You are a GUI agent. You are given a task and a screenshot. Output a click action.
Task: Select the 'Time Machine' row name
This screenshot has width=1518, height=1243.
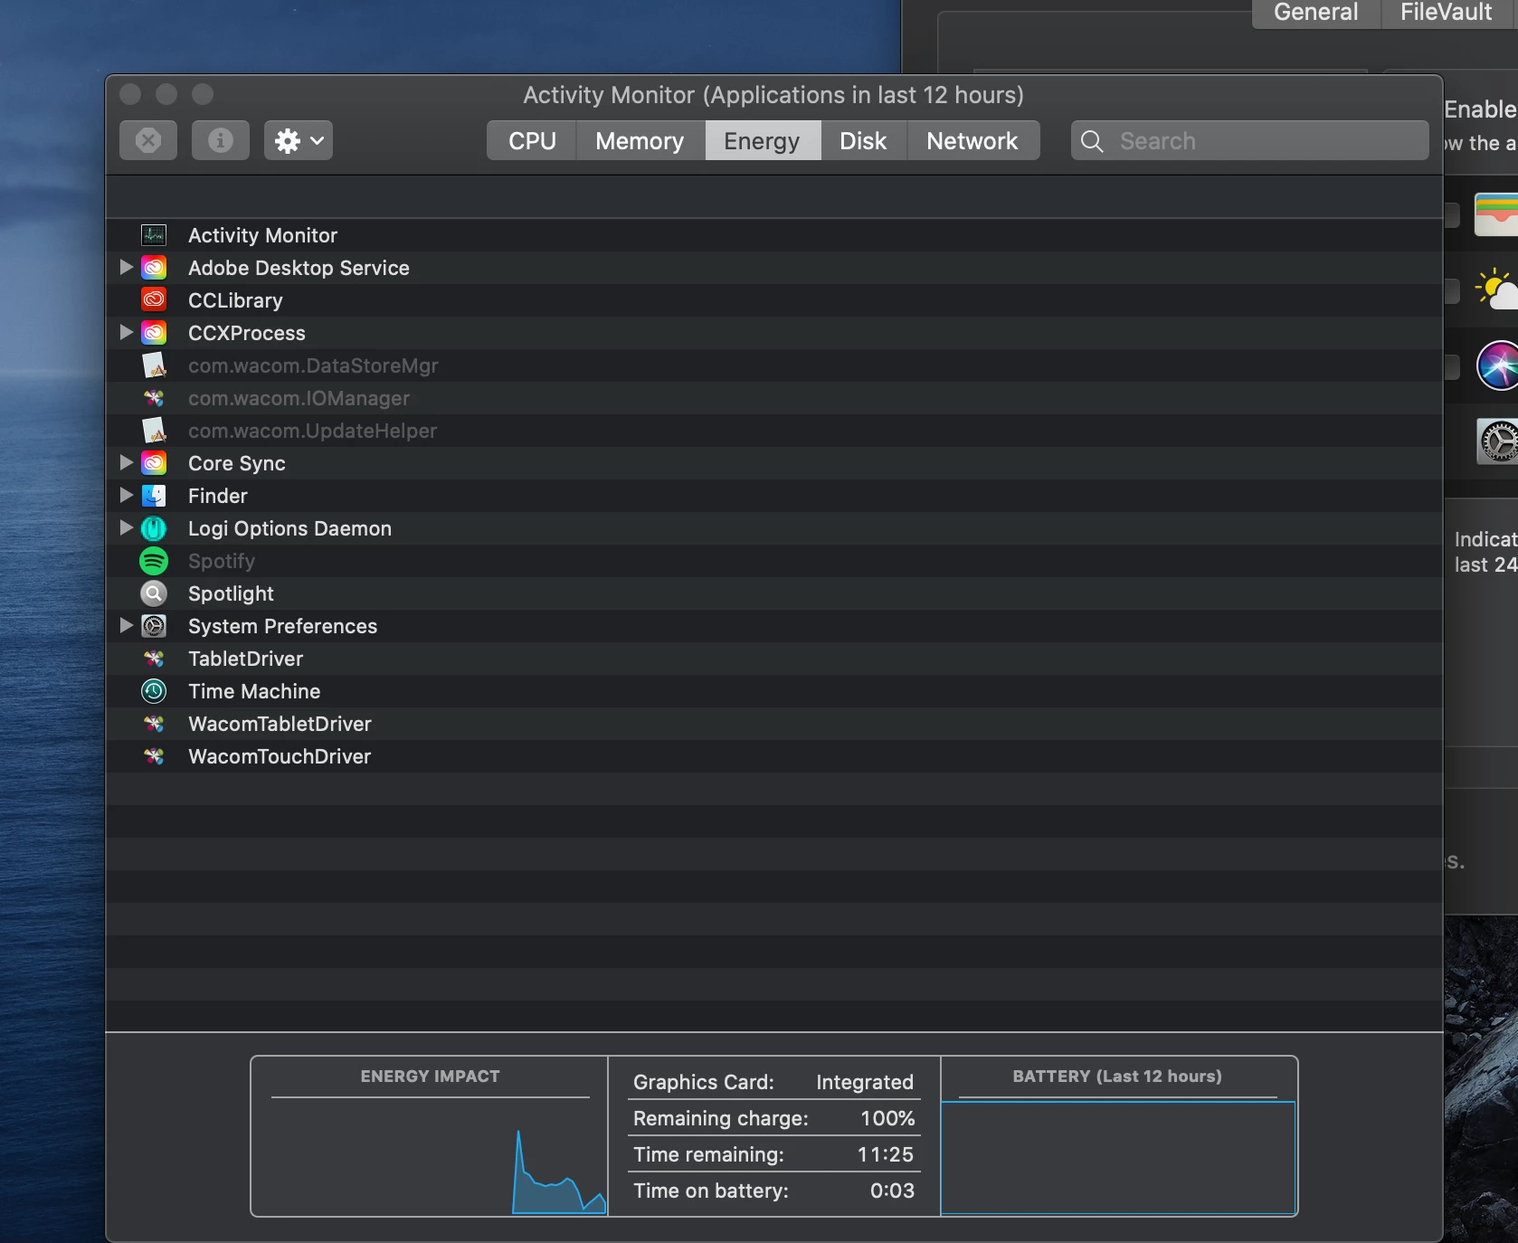254,691
